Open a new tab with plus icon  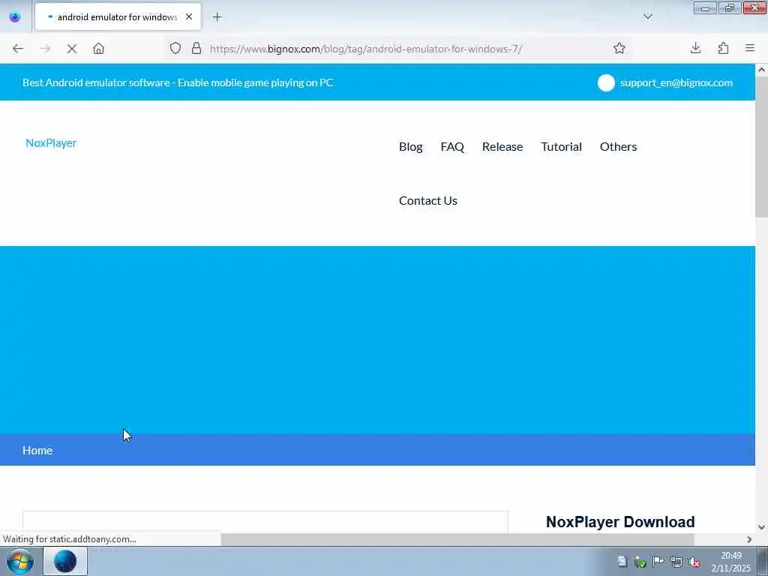[x=217, y=17]
